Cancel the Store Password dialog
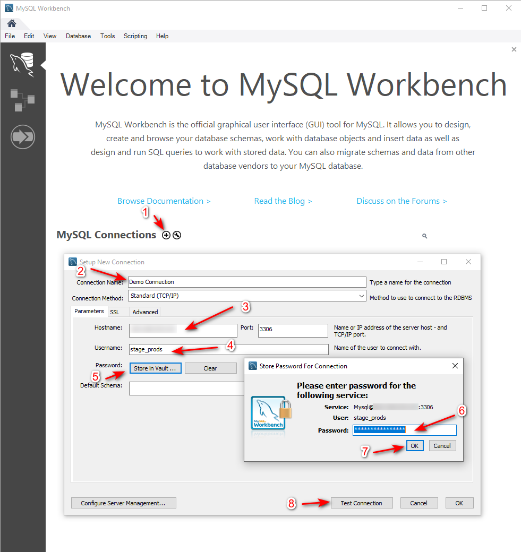This screenshot has width=521, height=552. (x=442, y=446)
